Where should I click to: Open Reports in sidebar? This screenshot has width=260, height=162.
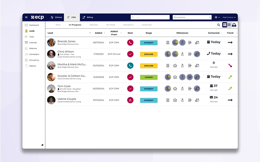(x=31, y=66)
